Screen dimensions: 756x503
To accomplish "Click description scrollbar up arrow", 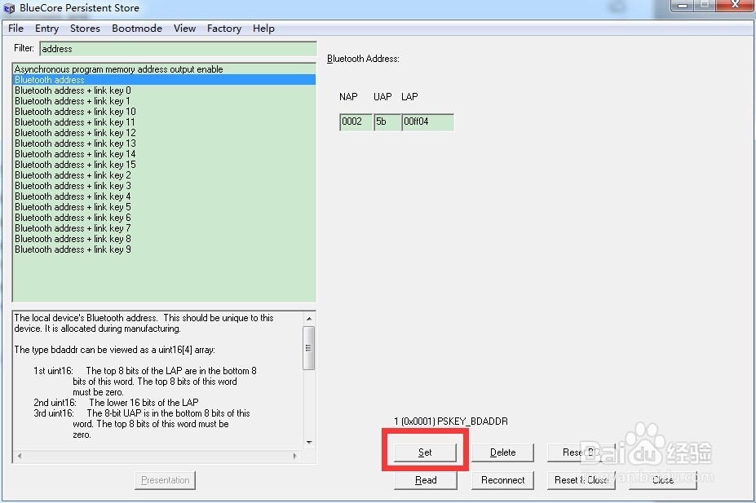I will [x=309, y=319].
